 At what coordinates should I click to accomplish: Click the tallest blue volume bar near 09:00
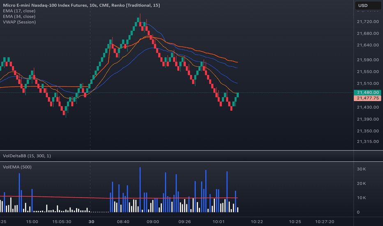pyautogui.click(x=140, y=189)
